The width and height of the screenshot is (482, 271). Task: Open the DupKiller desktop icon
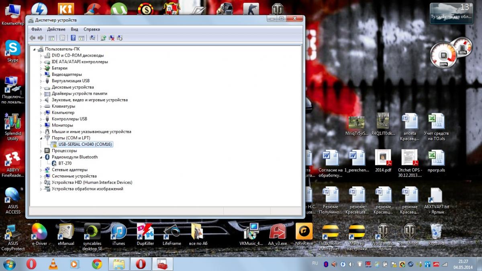(x=145, y=234)
